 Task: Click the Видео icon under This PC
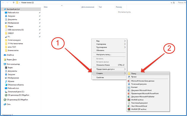[6, 68]
